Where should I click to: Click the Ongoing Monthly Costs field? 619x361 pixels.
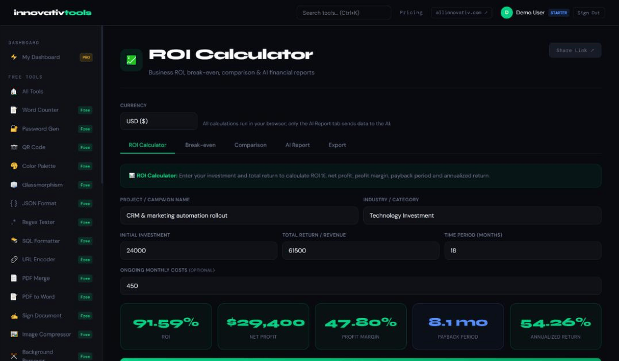(360, 286)
